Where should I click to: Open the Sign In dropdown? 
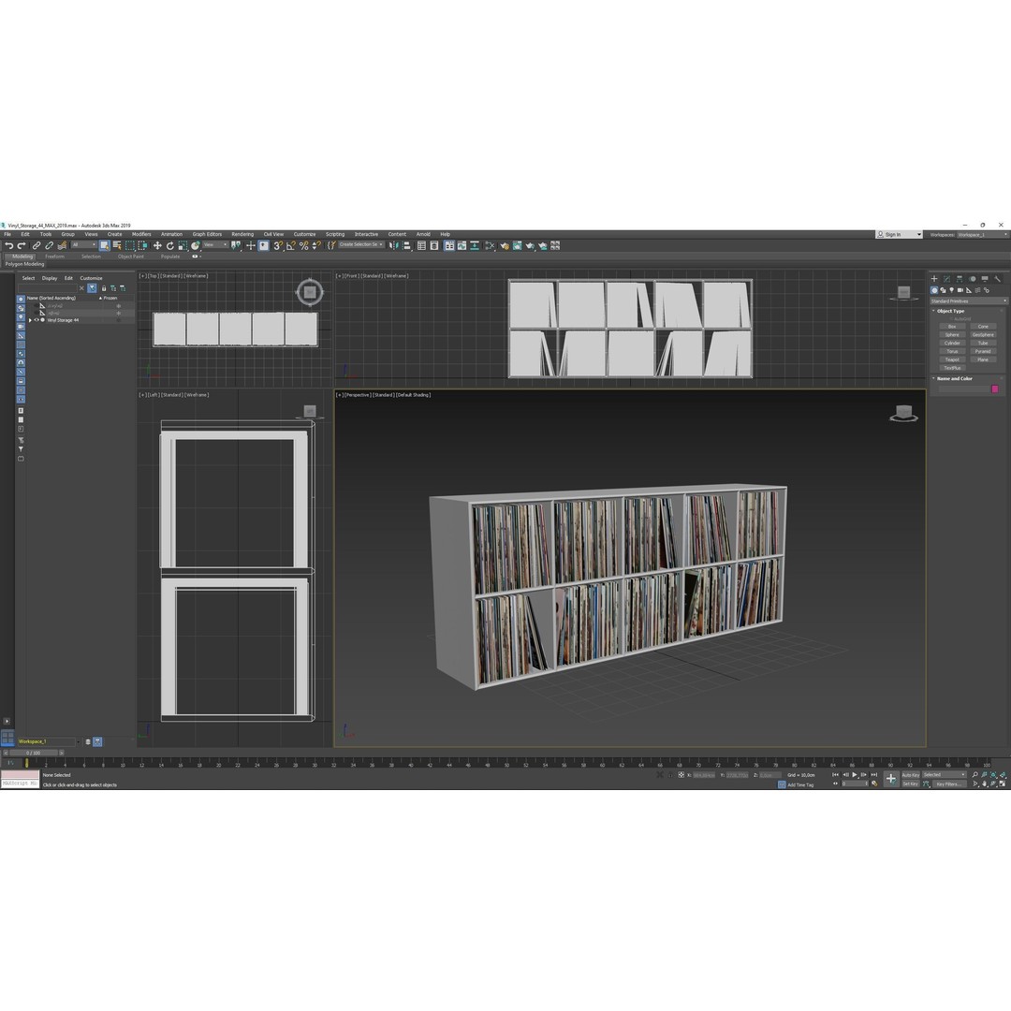point(899,235)
